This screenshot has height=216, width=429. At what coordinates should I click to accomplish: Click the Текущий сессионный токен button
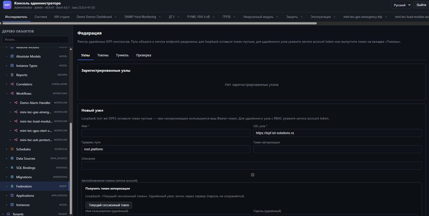(x=109, y=205)
